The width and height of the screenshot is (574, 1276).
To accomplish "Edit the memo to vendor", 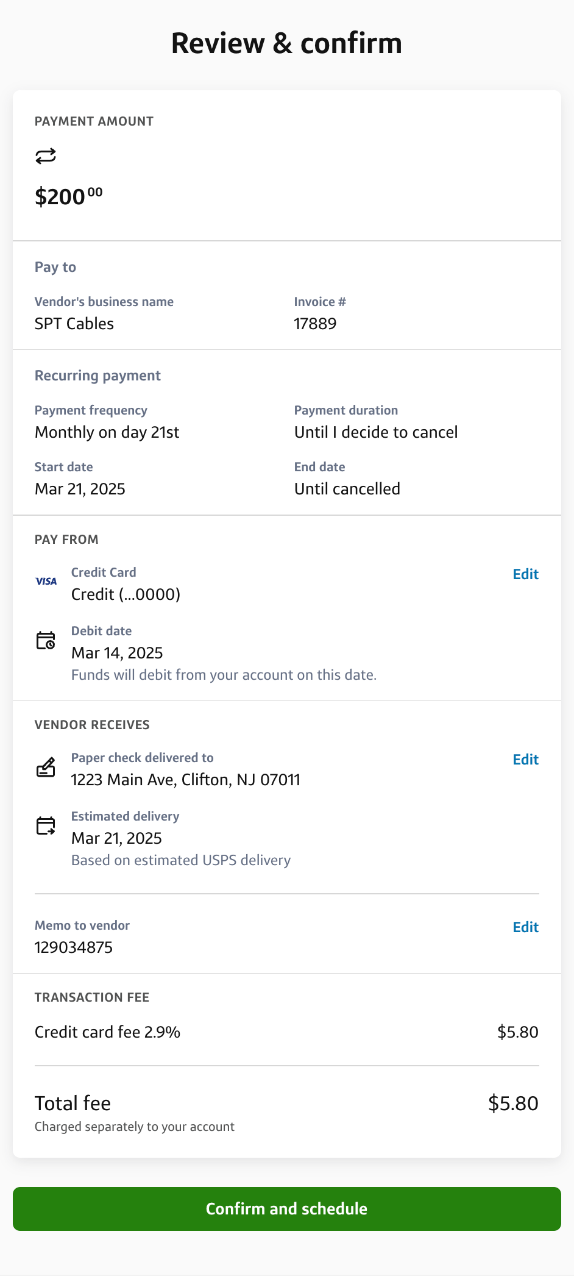I will 525,927.
